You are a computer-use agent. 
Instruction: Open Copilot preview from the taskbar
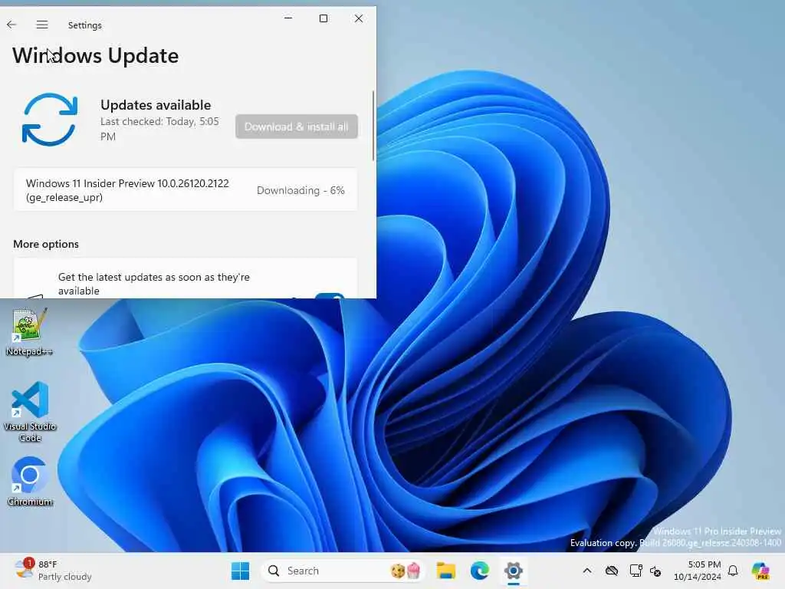(x=760, y=571)
